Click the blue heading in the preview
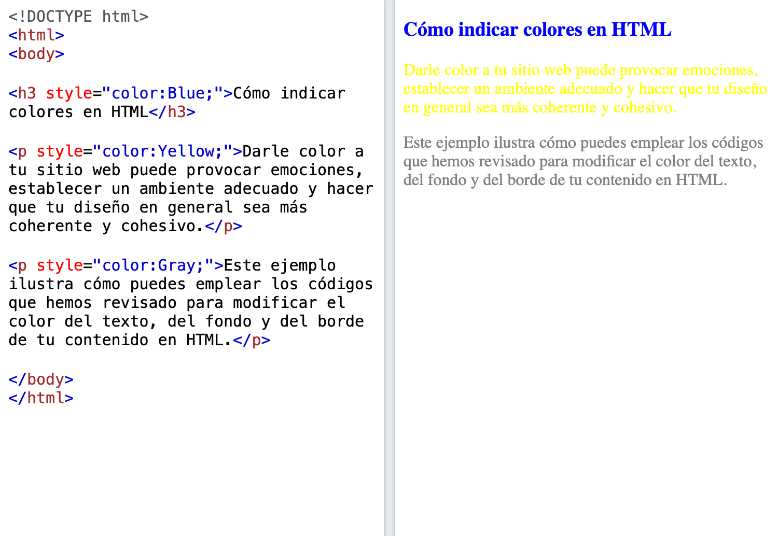 [537, 30]
